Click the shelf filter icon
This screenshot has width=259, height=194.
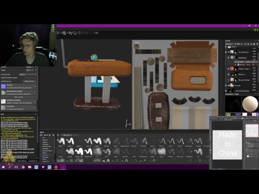point(58,135)
